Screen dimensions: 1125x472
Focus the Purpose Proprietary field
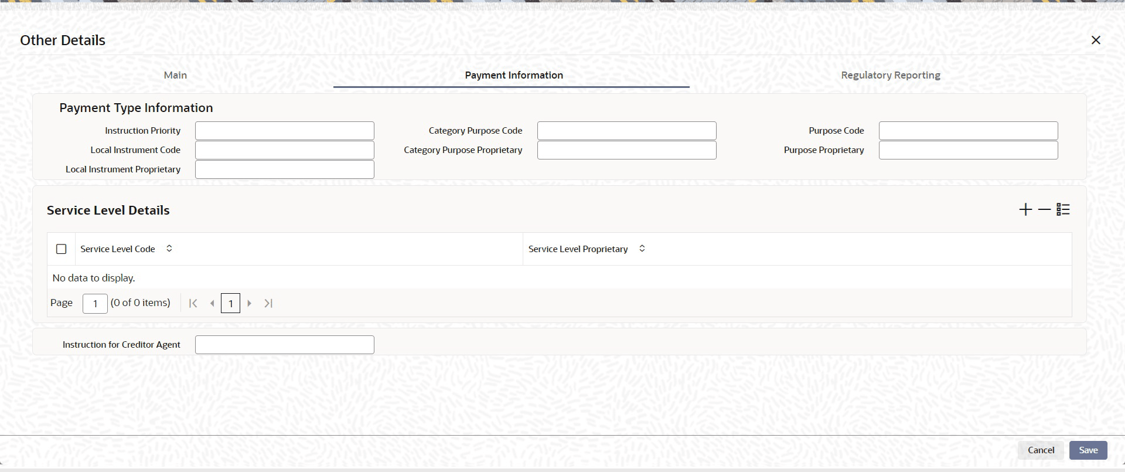[x=969, y=150]
